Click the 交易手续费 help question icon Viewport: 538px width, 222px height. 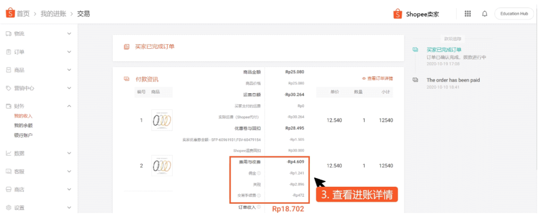tap(259, 196)
